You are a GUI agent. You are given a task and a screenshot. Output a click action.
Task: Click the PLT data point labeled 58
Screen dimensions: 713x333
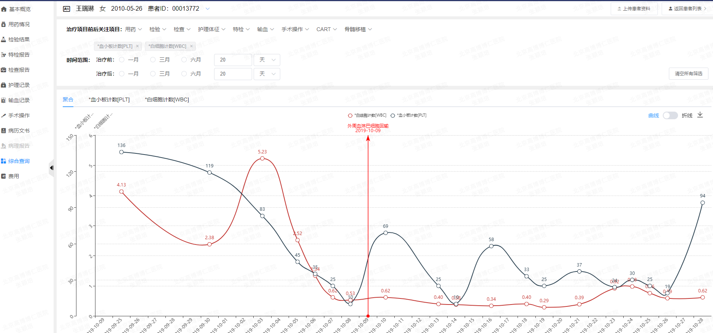click(x=491, y=246)
